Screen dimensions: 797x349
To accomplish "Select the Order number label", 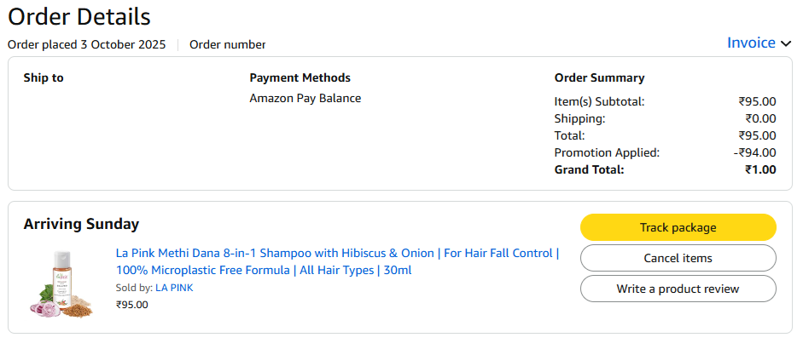I will 227,44.
